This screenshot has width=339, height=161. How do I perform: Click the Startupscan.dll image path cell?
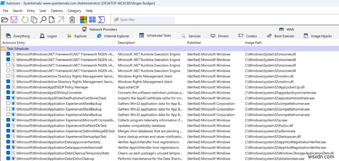(x=273, y=136)
